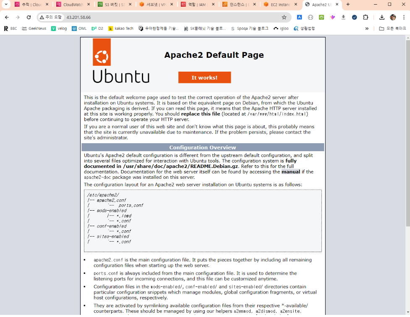Open the last bookmark with blue swirl icon

pyautogui.click(x=304, y=28)
